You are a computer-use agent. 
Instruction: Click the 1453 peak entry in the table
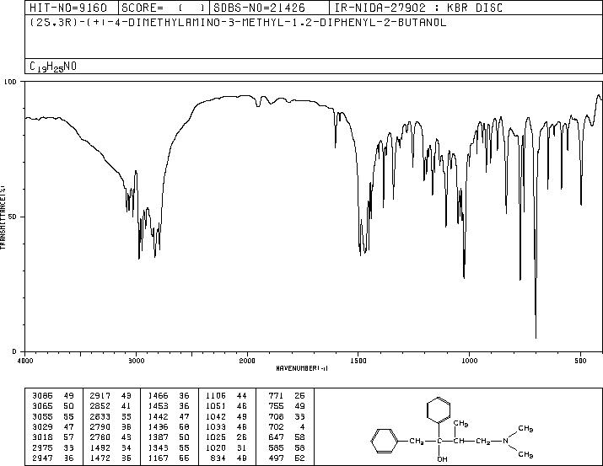coord(169,406)
